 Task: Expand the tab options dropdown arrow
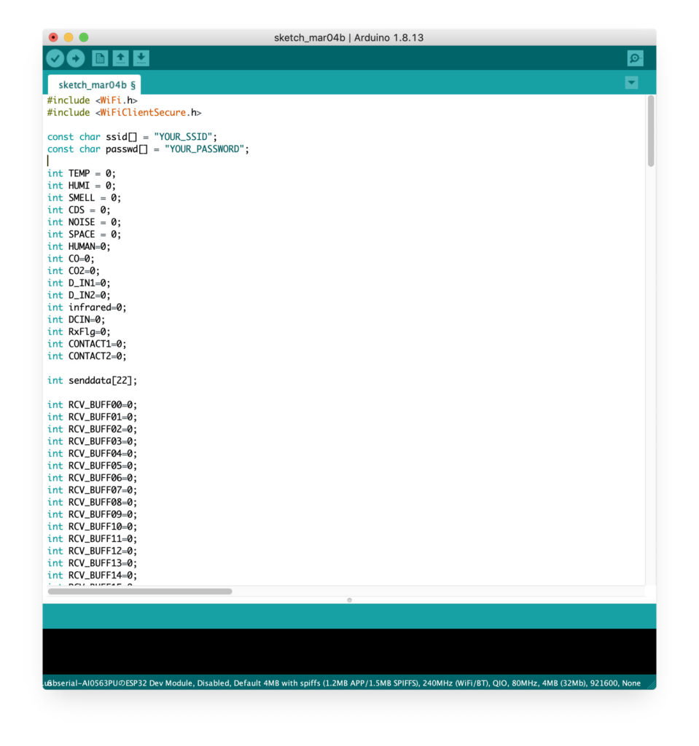[631, 83]
